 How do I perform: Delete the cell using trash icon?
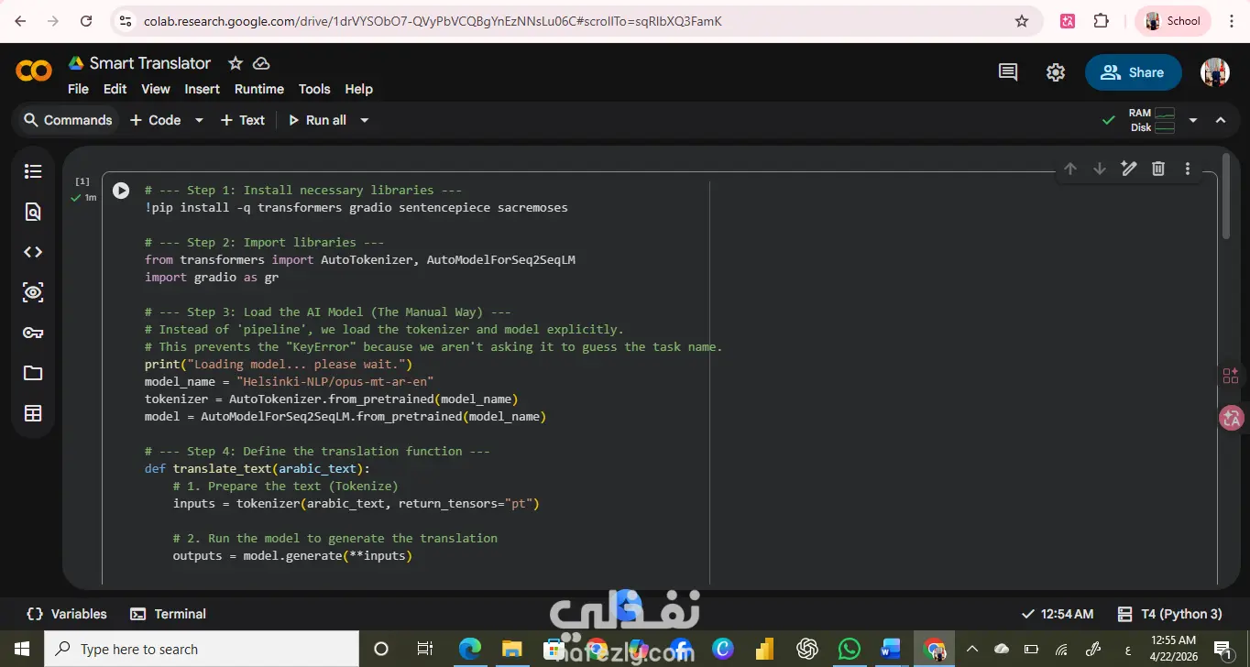[x=1158, y=169]
